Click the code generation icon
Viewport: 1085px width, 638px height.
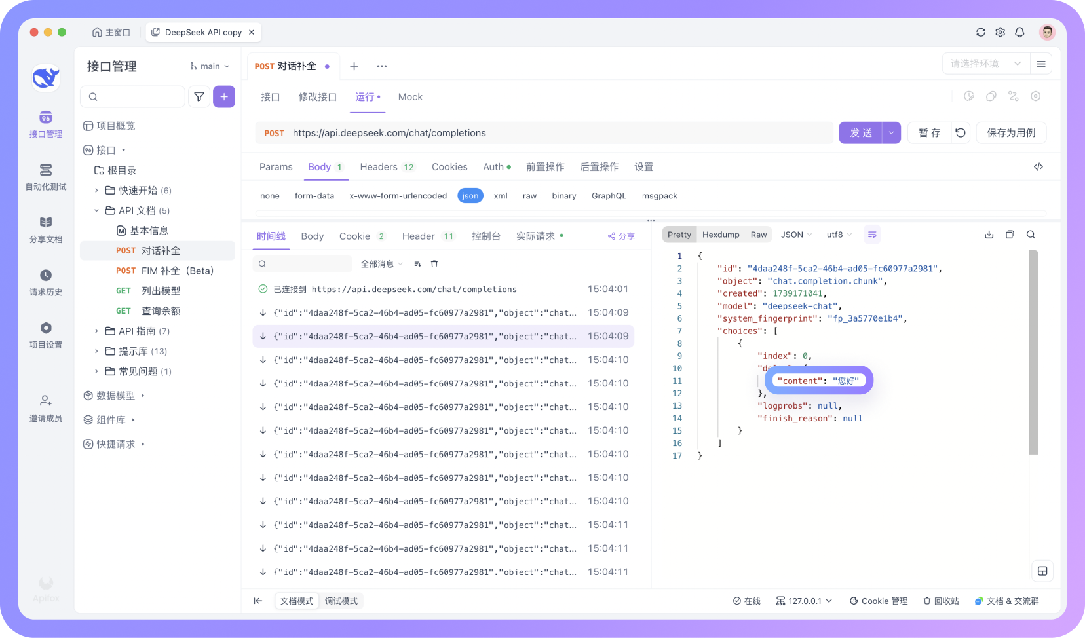click(x=1038, y=167)
